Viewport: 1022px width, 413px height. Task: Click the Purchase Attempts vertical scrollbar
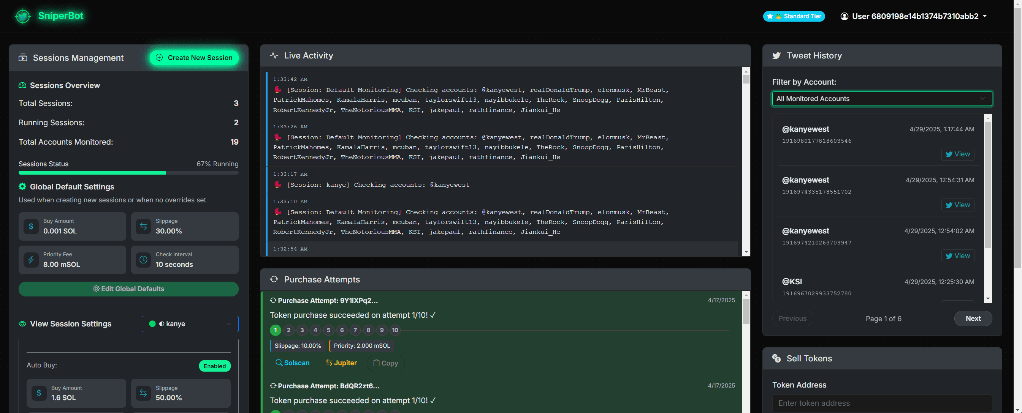[746, 352]
